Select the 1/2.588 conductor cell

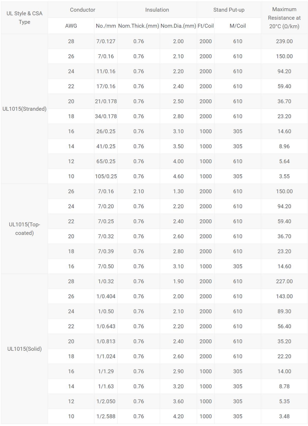point(106,416)
